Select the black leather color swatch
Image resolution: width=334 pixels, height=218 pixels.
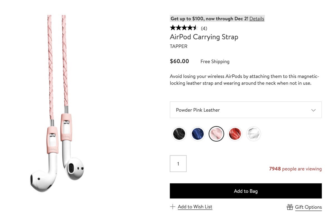tap(179, 134)
